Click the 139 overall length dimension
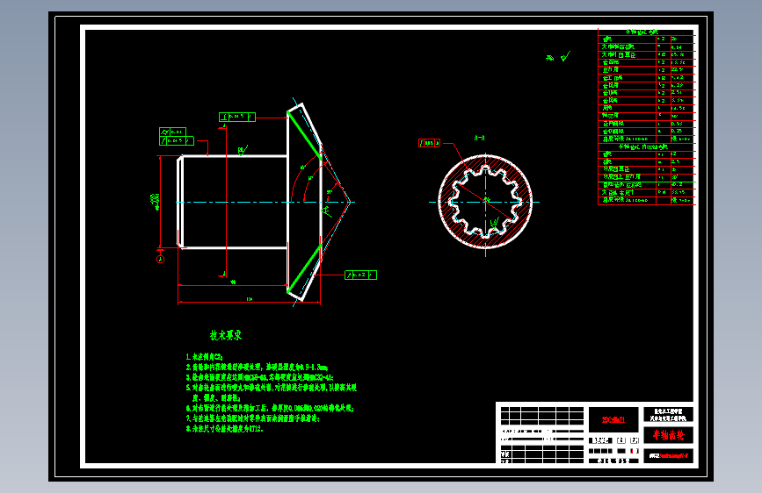The height and width of the screenshot is (493, 762). 250,299
